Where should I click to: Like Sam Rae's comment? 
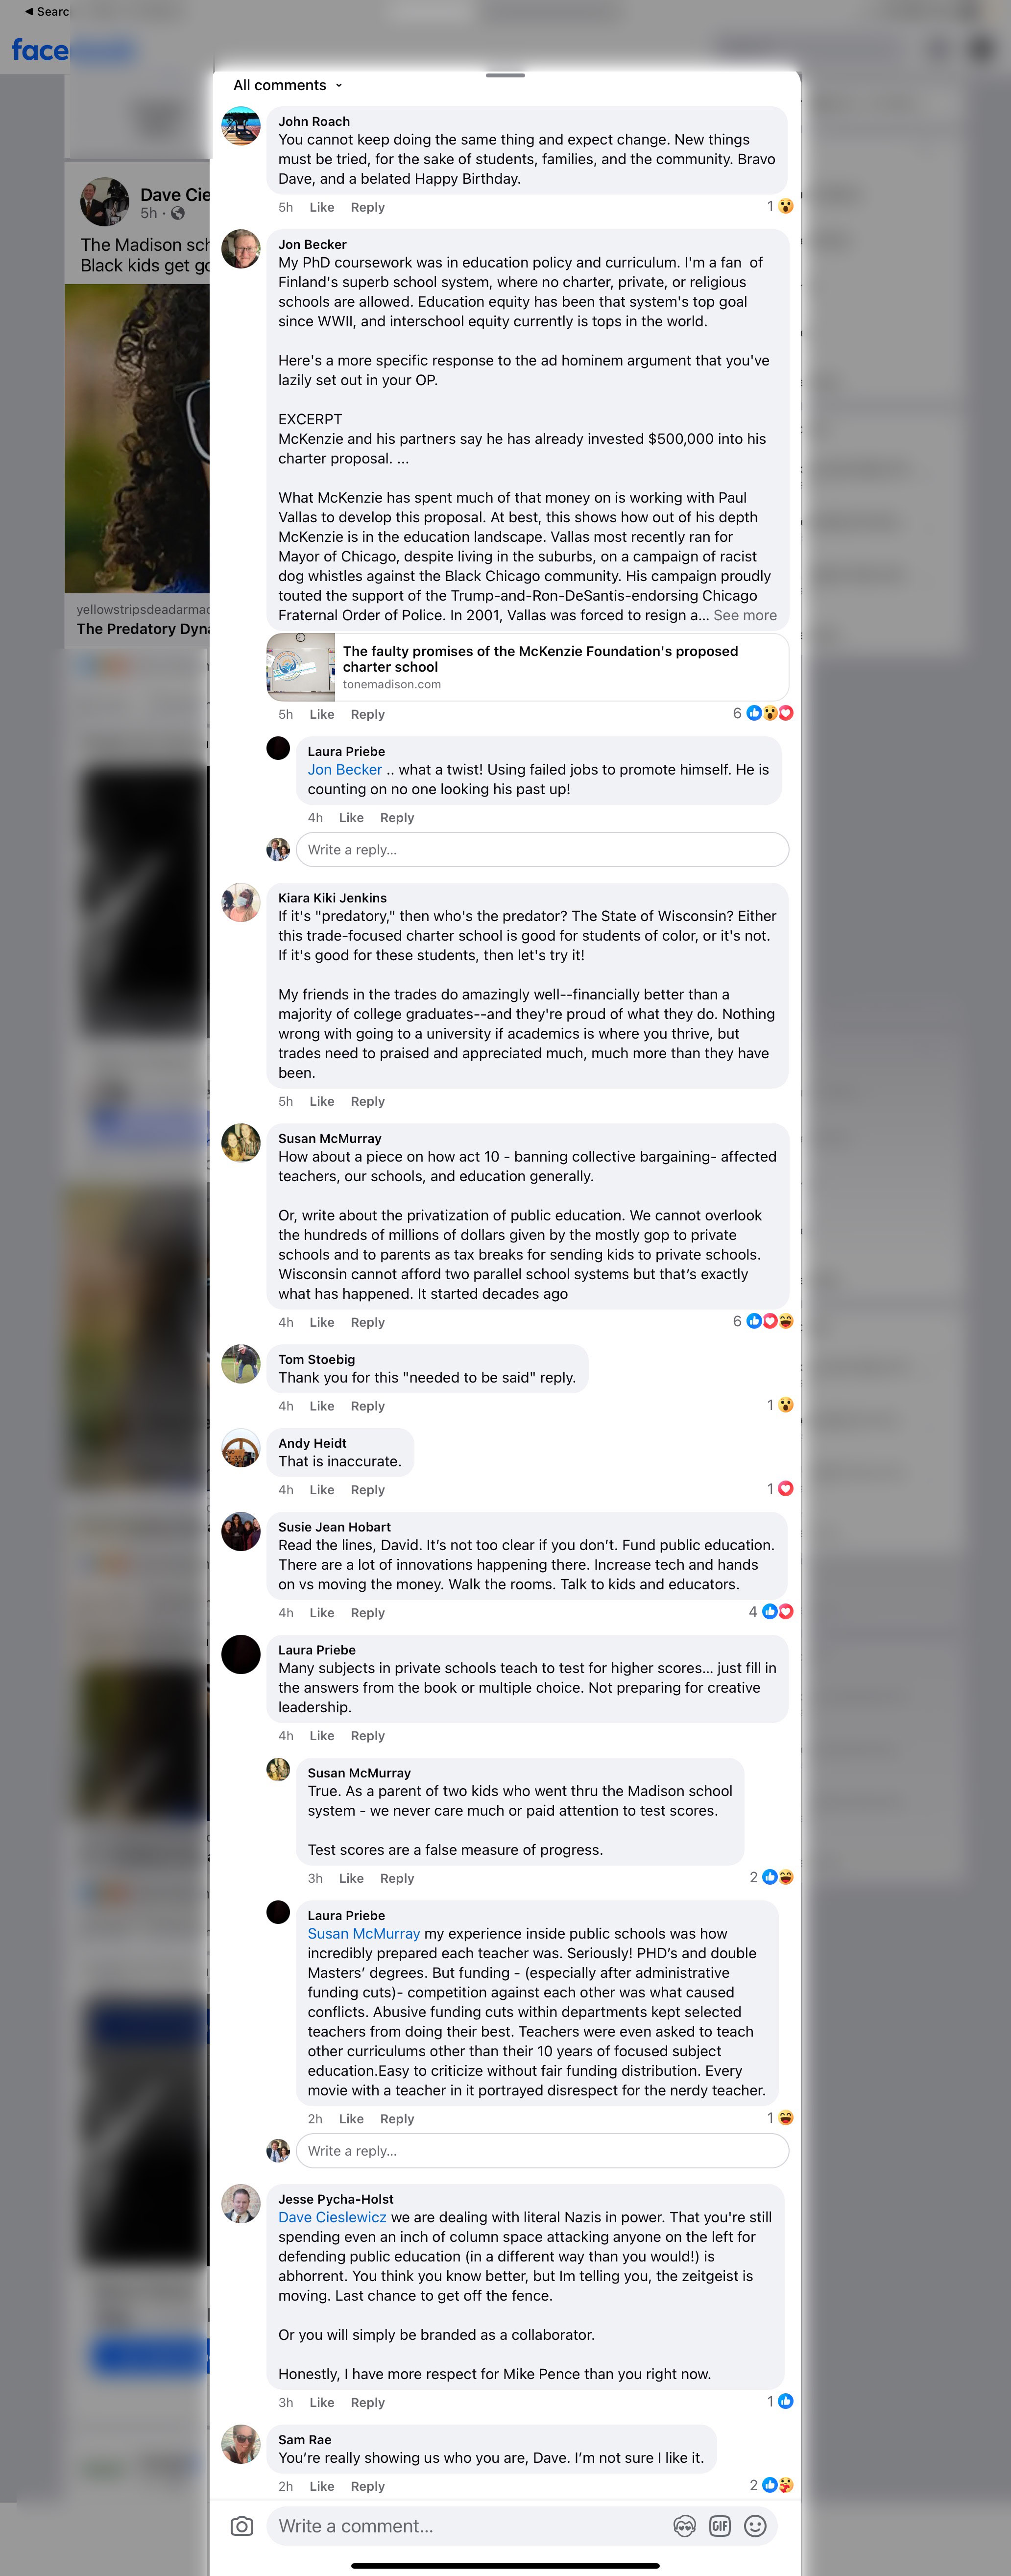(x=322, y=2486)
